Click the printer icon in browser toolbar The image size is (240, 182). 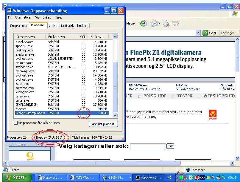click(x=166, y=24)
